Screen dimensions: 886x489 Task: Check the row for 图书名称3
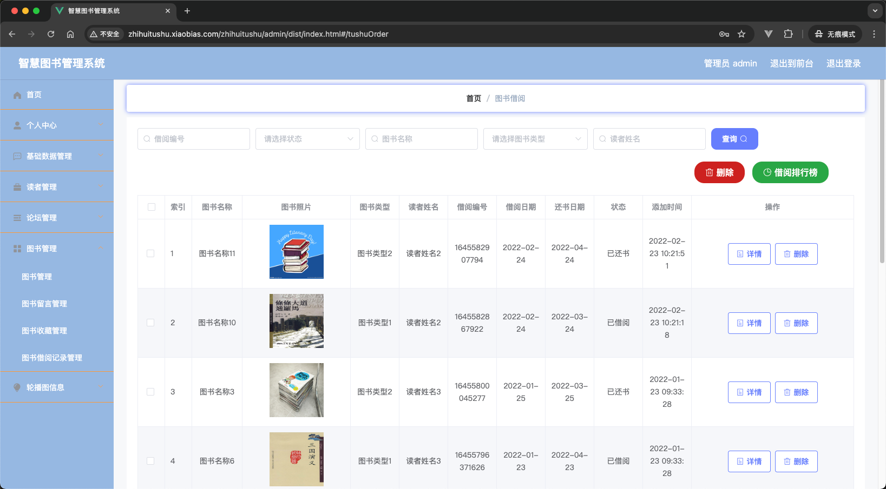[150, 392]
